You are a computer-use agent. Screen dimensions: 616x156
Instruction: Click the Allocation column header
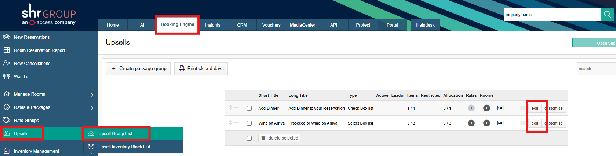pyautogui.click(x=453, y=95)
